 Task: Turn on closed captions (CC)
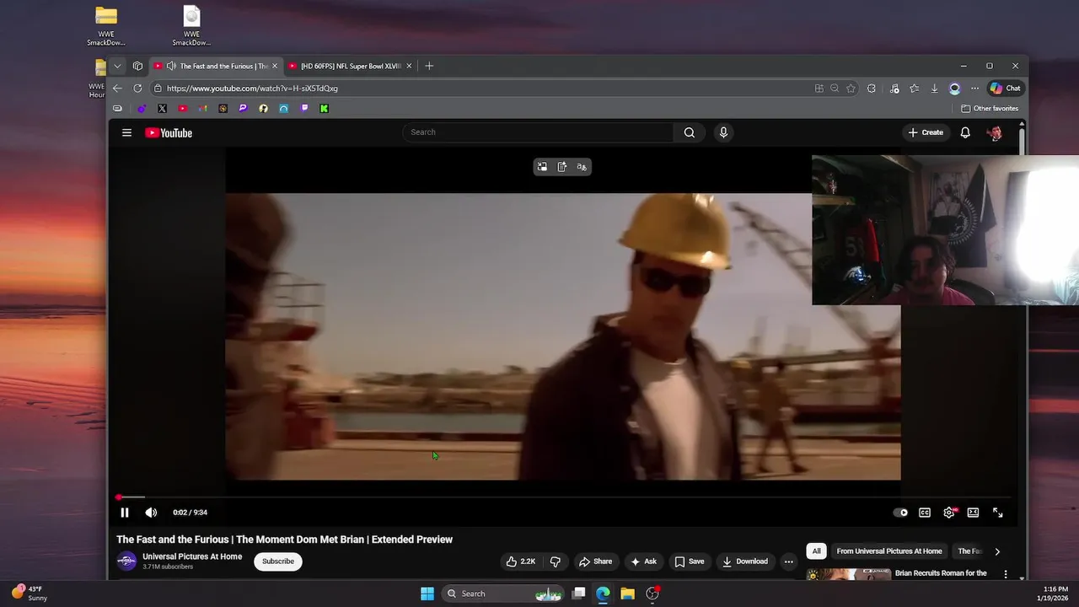pyautogui.click(x=925, y=513)
